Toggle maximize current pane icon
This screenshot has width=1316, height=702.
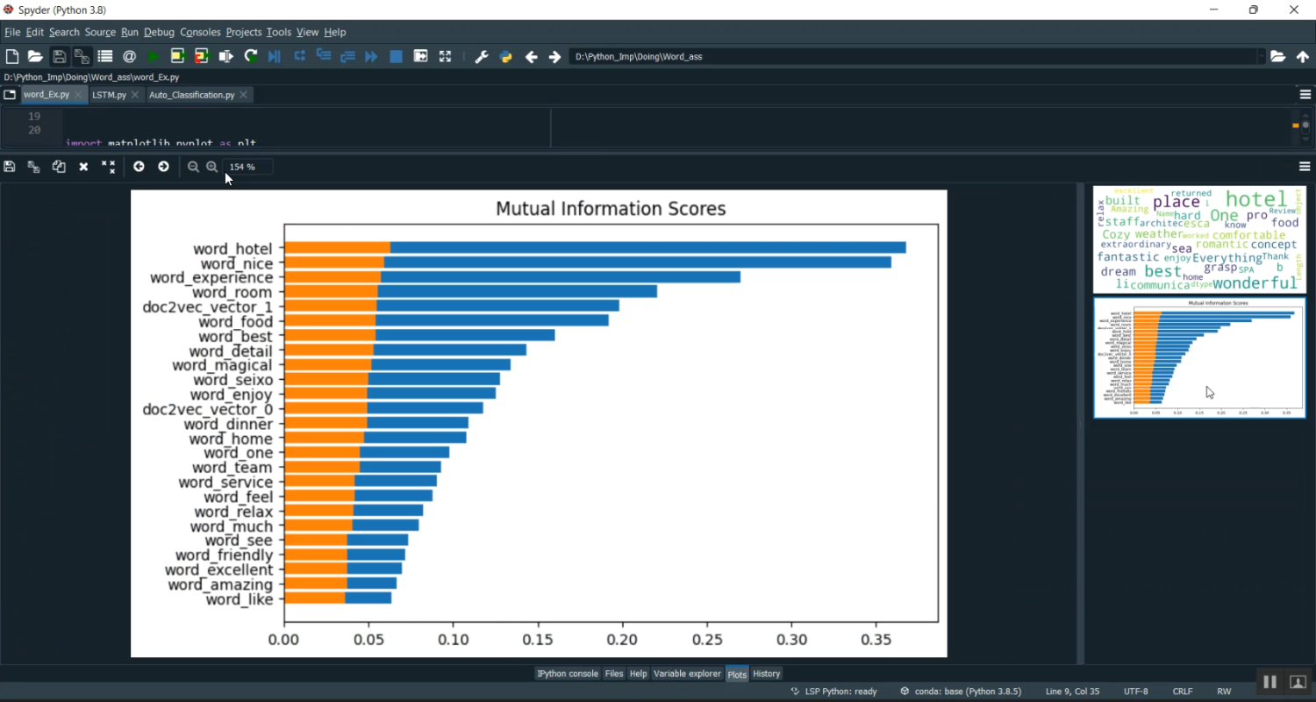445,57
